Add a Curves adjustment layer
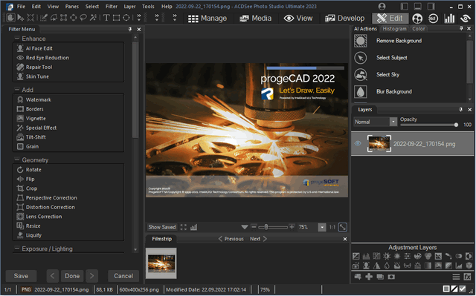This screenshot has width=476, height=296. [x=376, y=256]
